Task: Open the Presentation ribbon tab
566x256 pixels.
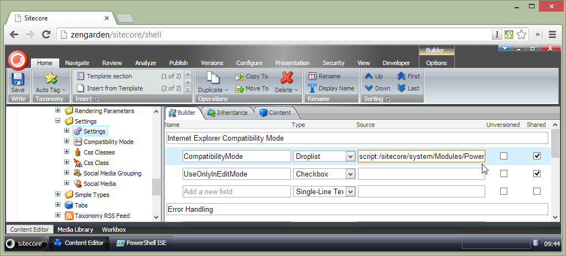Action: (292, 63)
